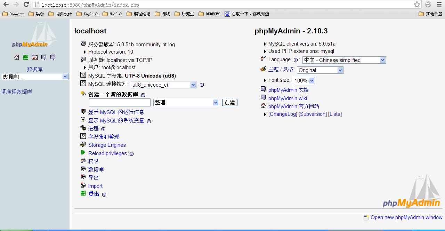Open the Language dropdown
445x231 pixels.
pyautogui.click(x=343, y=60)
